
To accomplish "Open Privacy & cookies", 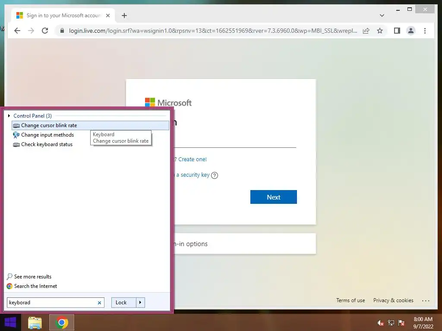I will click(x=393, y=300).
